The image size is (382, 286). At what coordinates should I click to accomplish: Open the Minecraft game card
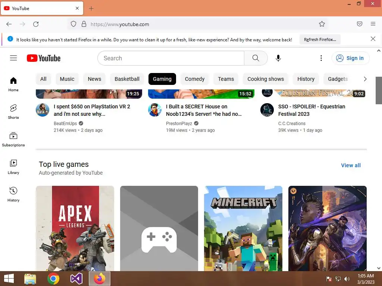point(243,228)
